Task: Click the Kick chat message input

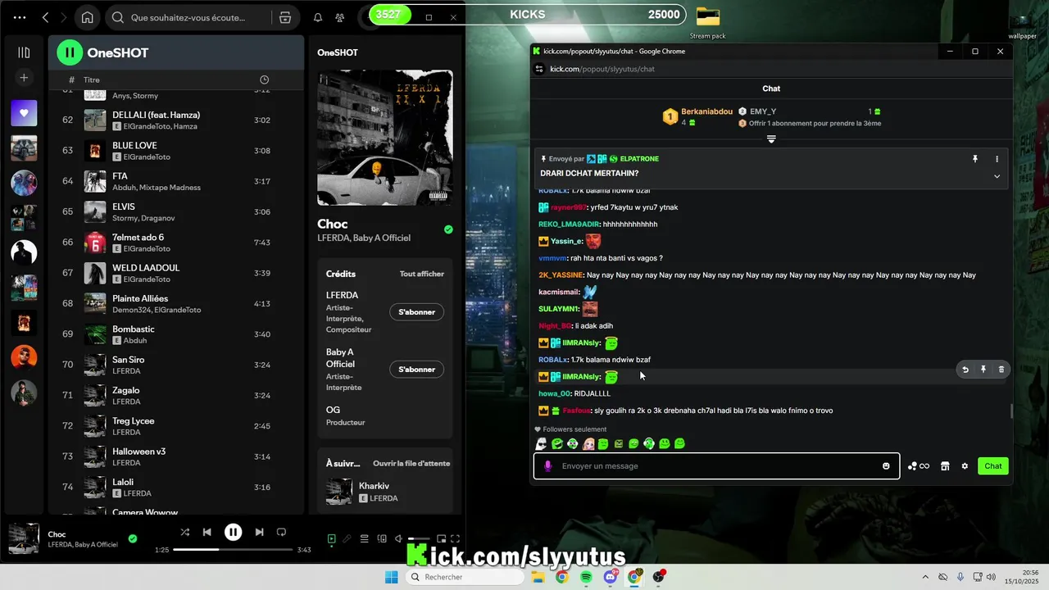Action: (x=717, y=466)
